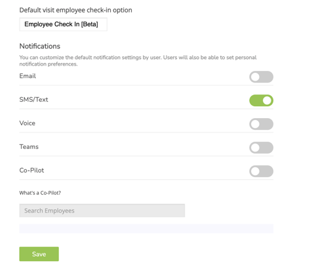
Task: Click the Default visit employee check-in option label
Action: (x=75, y=10)
